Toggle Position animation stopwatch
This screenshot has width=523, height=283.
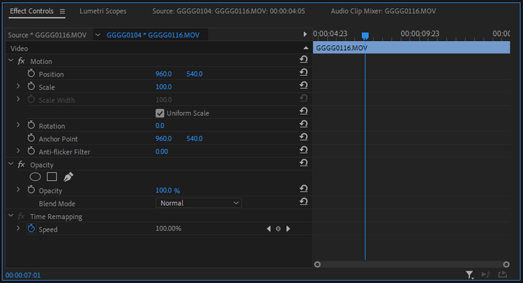[31, 74]
